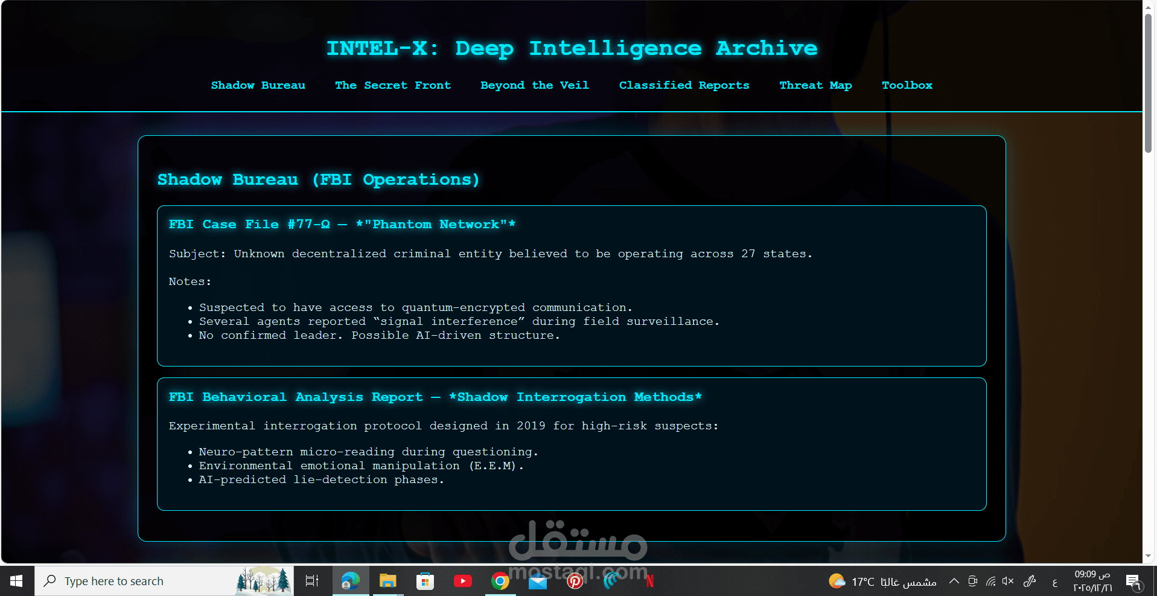Open File Explorer from the taskbar

[x=387, y=581]
